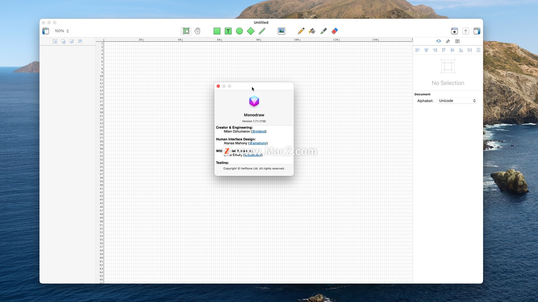This screenshot has width=538, height=302.
Task: Open the 100% zoom dropdown
Action: click(x=62, y=31)
